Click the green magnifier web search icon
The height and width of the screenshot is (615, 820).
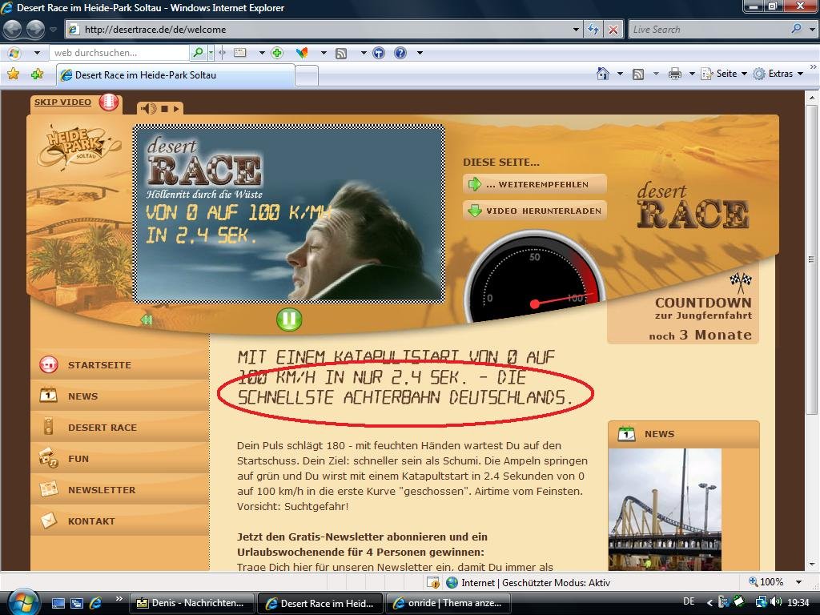[199, 52]
